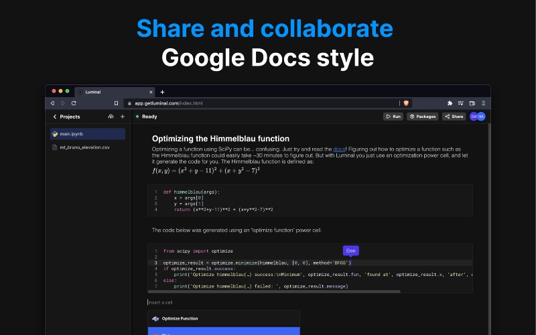The width and height of the screenshot is (536, 335).
Task: Click the 'from scipy import optimize' line
Action: pyautogui.click(x=198, y=251)
